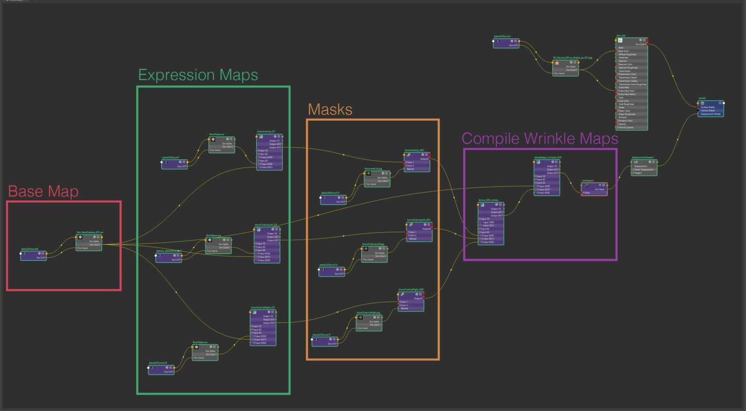Expand Uv Coord on browInnerUp.jpg node

[366, 184]
